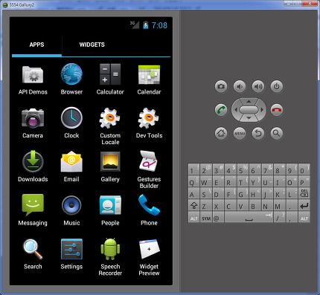
Task: Launch the Music app
Action: [71, 210]
